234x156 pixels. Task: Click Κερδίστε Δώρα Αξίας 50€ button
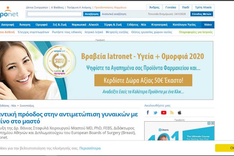[x=143, y=80]
